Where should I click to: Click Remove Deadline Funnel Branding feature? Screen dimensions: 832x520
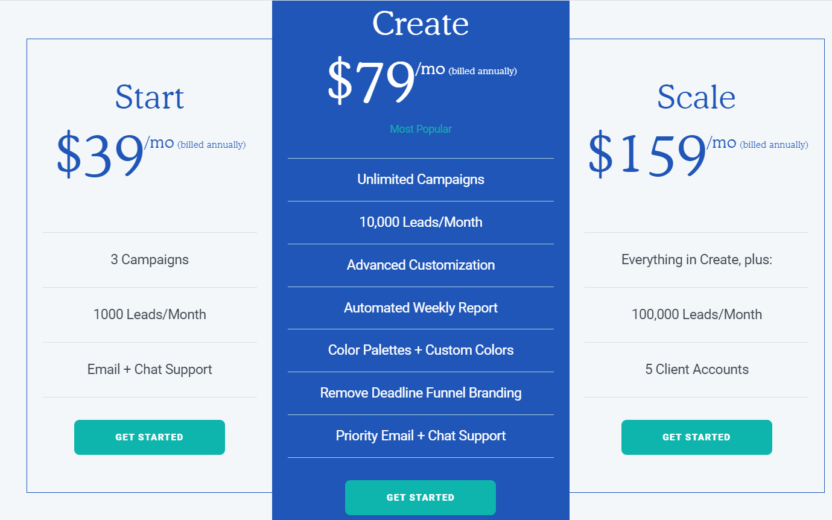pyautogui.click(x=421, y=393)
